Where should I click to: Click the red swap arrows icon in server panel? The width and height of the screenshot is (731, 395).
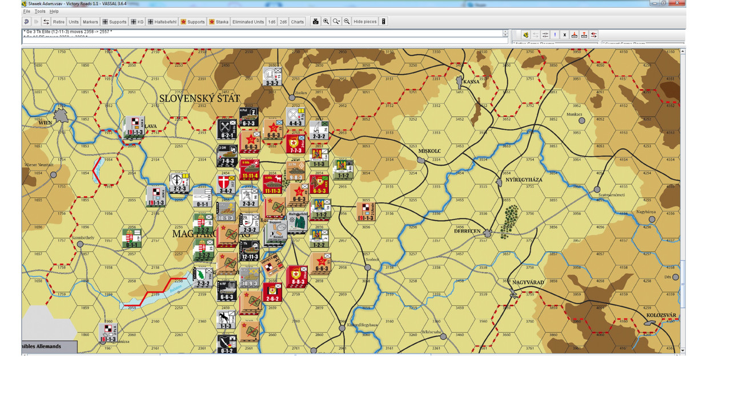pyautogui.click(x=594, y=35)
